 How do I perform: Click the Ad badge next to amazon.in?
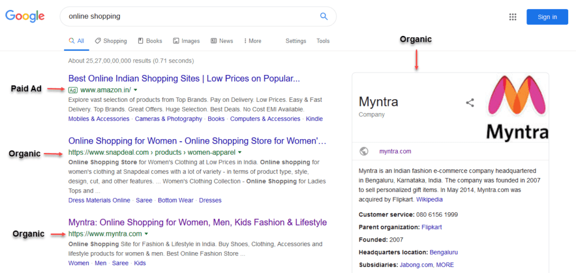tap(73, 89)
